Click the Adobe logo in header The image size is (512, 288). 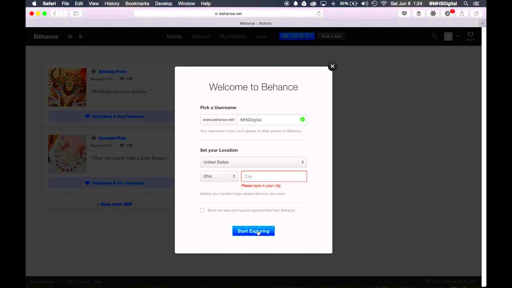[470, 36]
